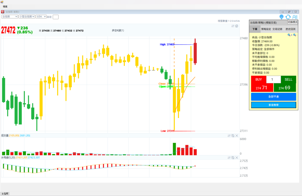The image size is (302, 196).
Task: Open the user list icon
Action: (295, 17)
